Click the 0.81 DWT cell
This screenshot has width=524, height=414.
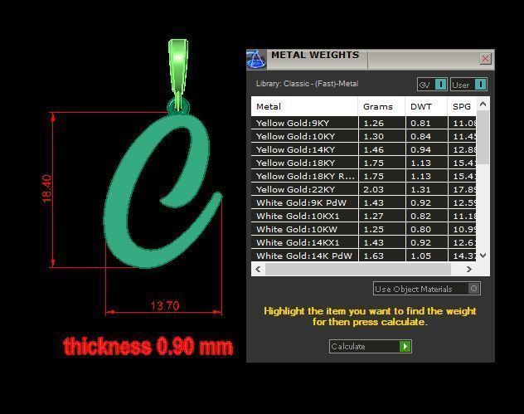click(x=427, y=123)
